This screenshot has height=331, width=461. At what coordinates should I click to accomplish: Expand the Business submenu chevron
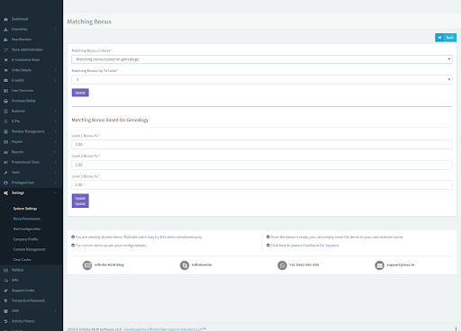[56, 112]
